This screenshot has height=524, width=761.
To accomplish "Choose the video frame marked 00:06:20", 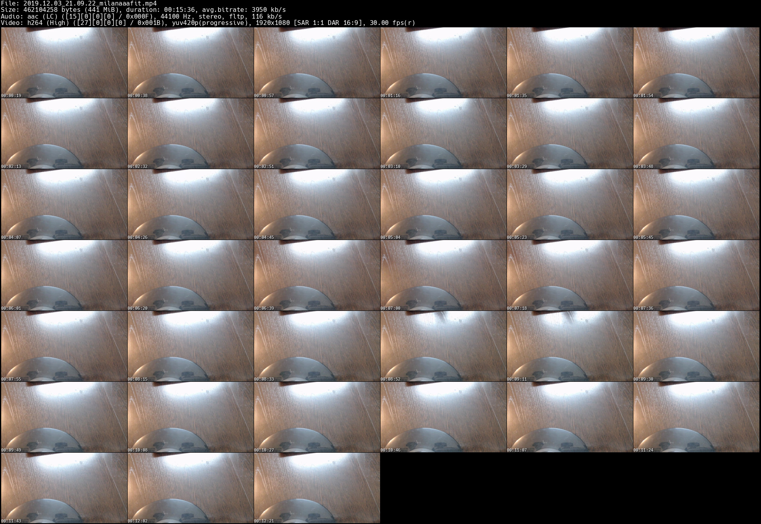I will (190, 275).
